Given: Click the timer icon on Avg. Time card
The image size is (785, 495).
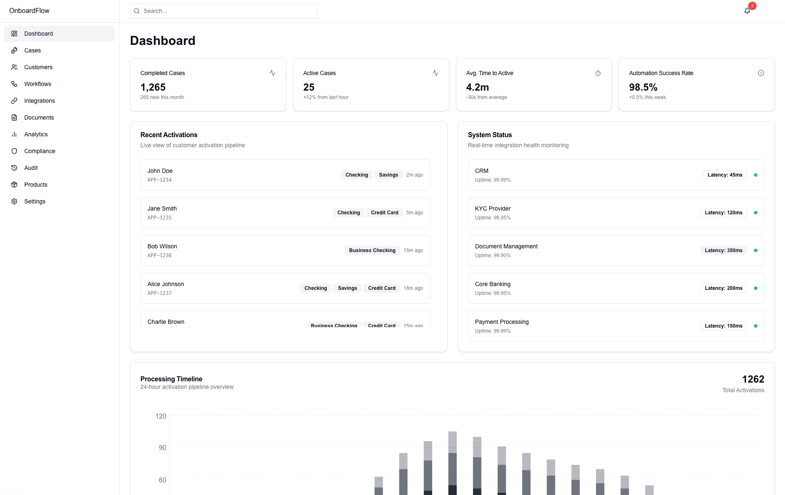Looking at the screenshot, I should (598, 73).
